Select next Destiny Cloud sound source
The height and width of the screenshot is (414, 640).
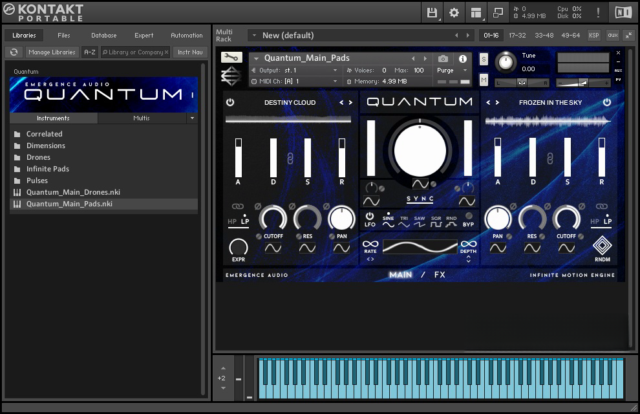coord(350,102)
